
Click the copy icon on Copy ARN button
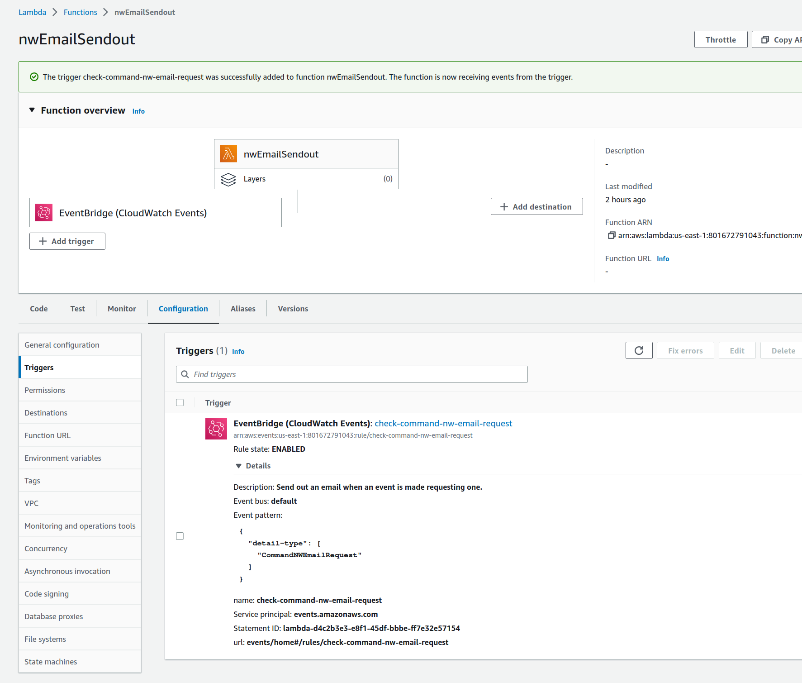(765, 40)
